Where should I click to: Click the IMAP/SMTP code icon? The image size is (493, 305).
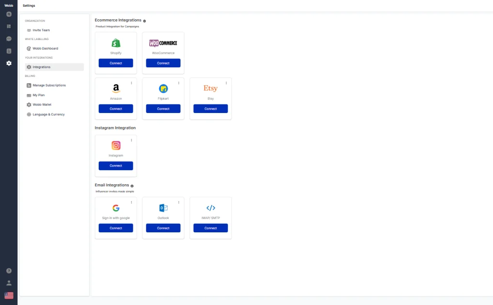tap(210, 208)
